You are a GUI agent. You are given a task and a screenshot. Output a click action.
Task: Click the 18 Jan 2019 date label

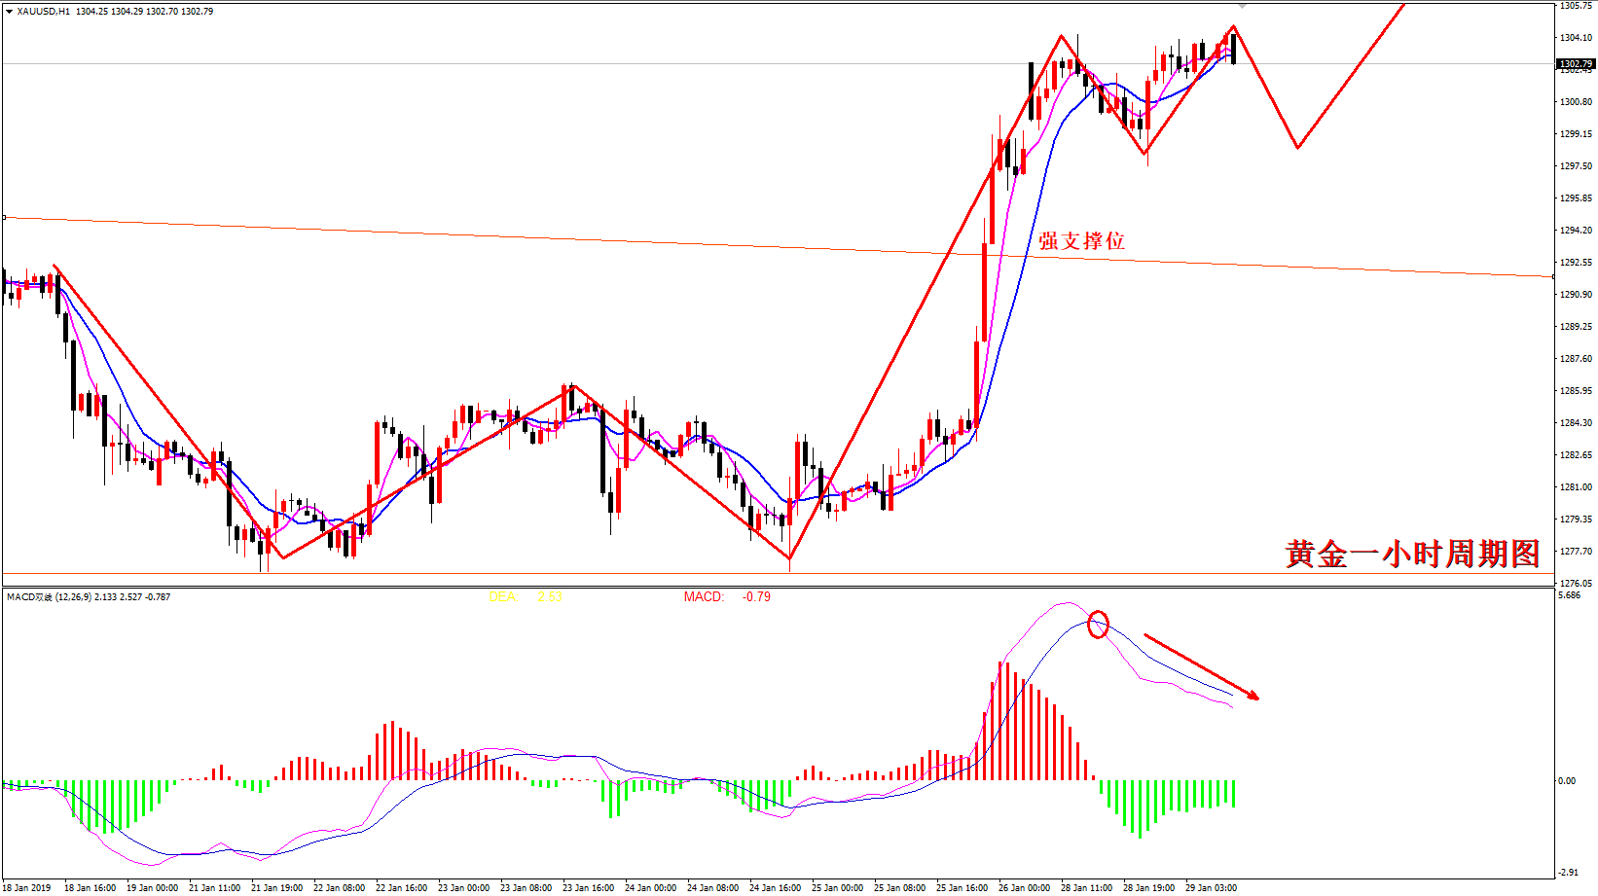27,887
